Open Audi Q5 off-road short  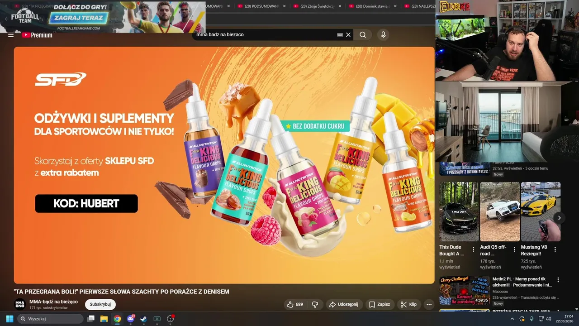point(500,211)
